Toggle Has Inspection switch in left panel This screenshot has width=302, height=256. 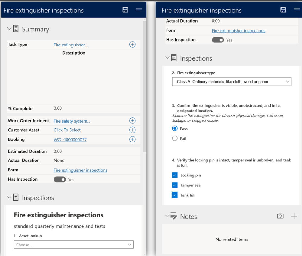pyautogui.click(x=60, y=179)
